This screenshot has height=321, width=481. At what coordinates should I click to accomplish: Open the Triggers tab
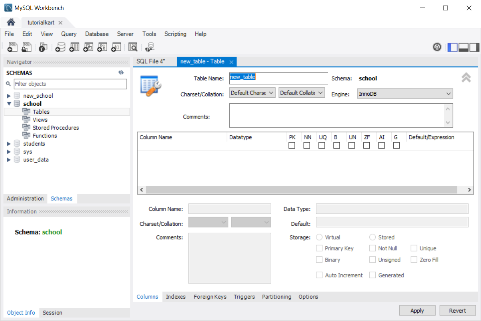coord(244,297)
